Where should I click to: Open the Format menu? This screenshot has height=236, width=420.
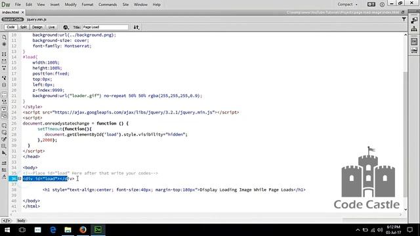pyautogui.click(x=87, y=5)
